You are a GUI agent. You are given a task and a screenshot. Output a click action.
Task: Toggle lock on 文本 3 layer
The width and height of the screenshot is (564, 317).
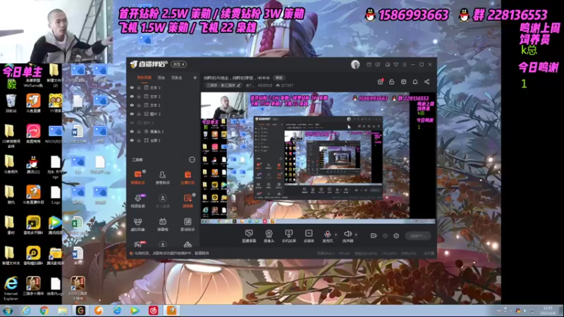click(x=139, y=87)
